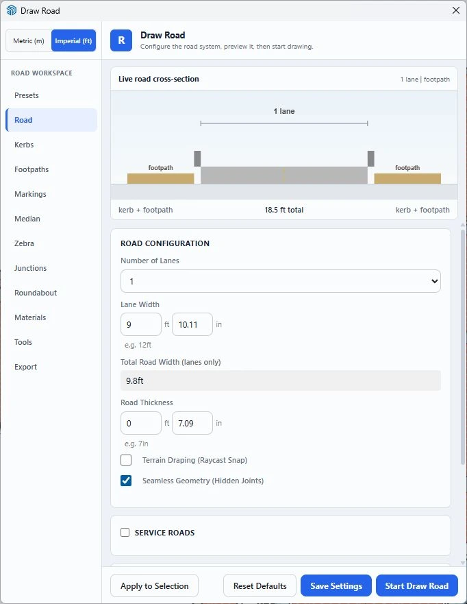This screenshot has width=467, height=604.
Task: Click Reset Defaults button
Action: (x=260, y=585)
